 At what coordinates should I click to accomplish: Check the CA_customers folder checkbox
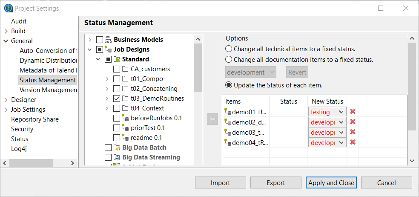[117, 69]
